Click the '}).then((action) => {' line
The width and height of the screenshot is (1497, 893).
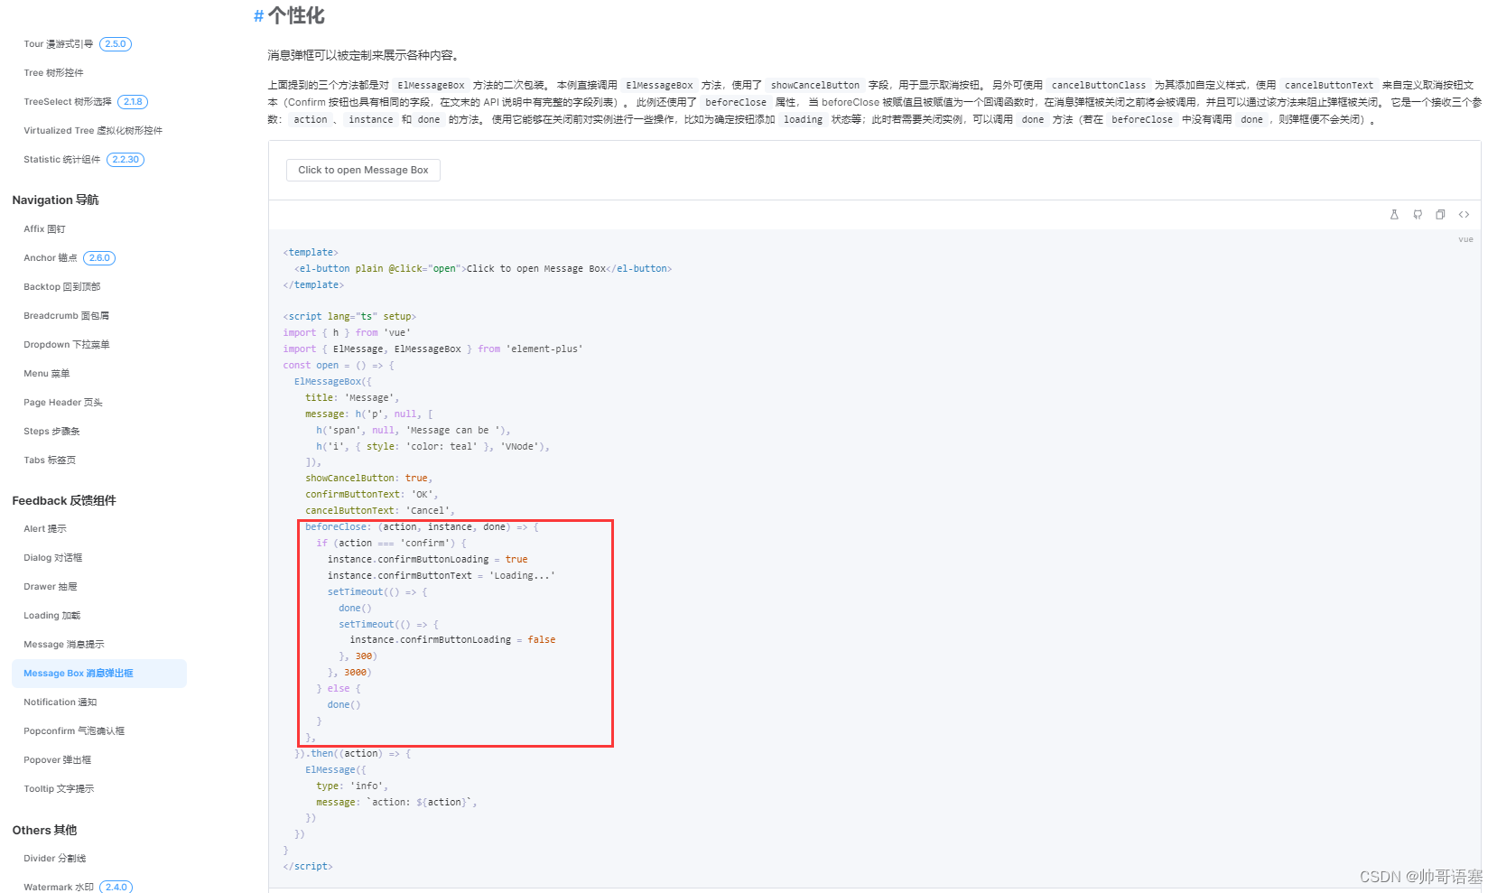pos(353,754)
